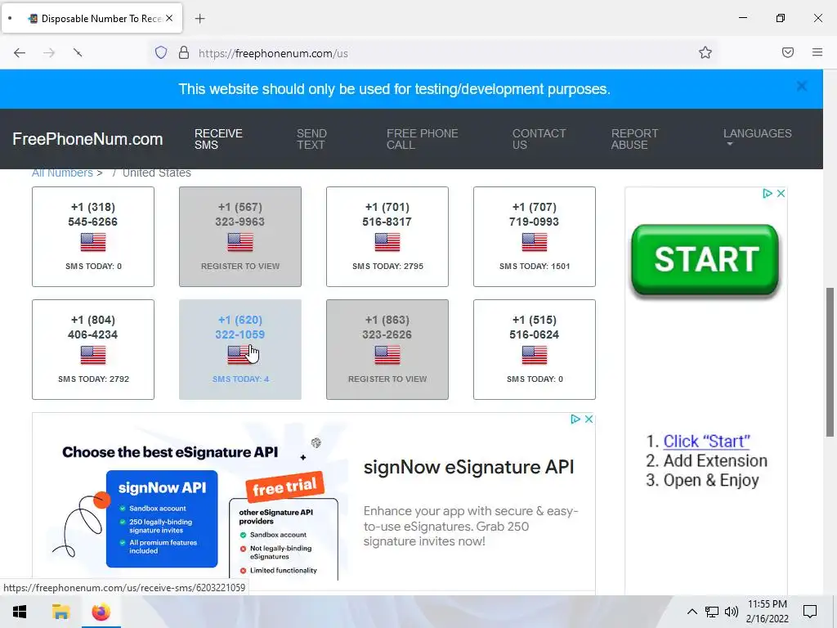Go to FreePhoneNum.com home logo
Image resolution: width=837 pixels, height=628 pixels.
coord(87,139)
